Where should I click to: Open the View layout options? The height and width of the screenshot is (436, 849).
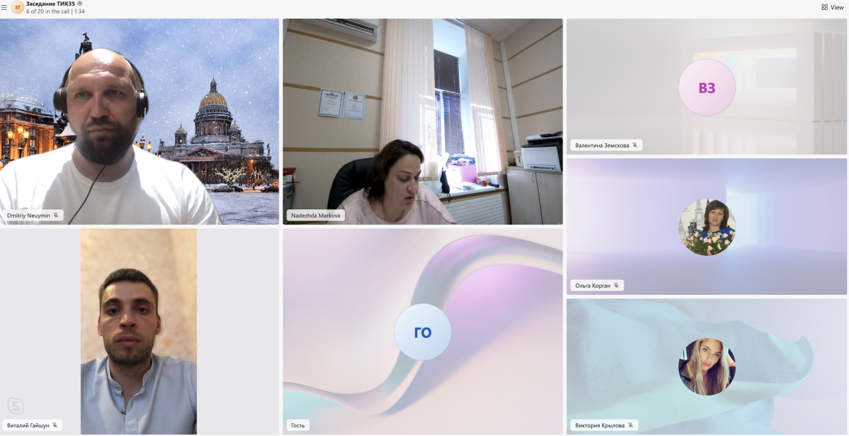[832, 7]
